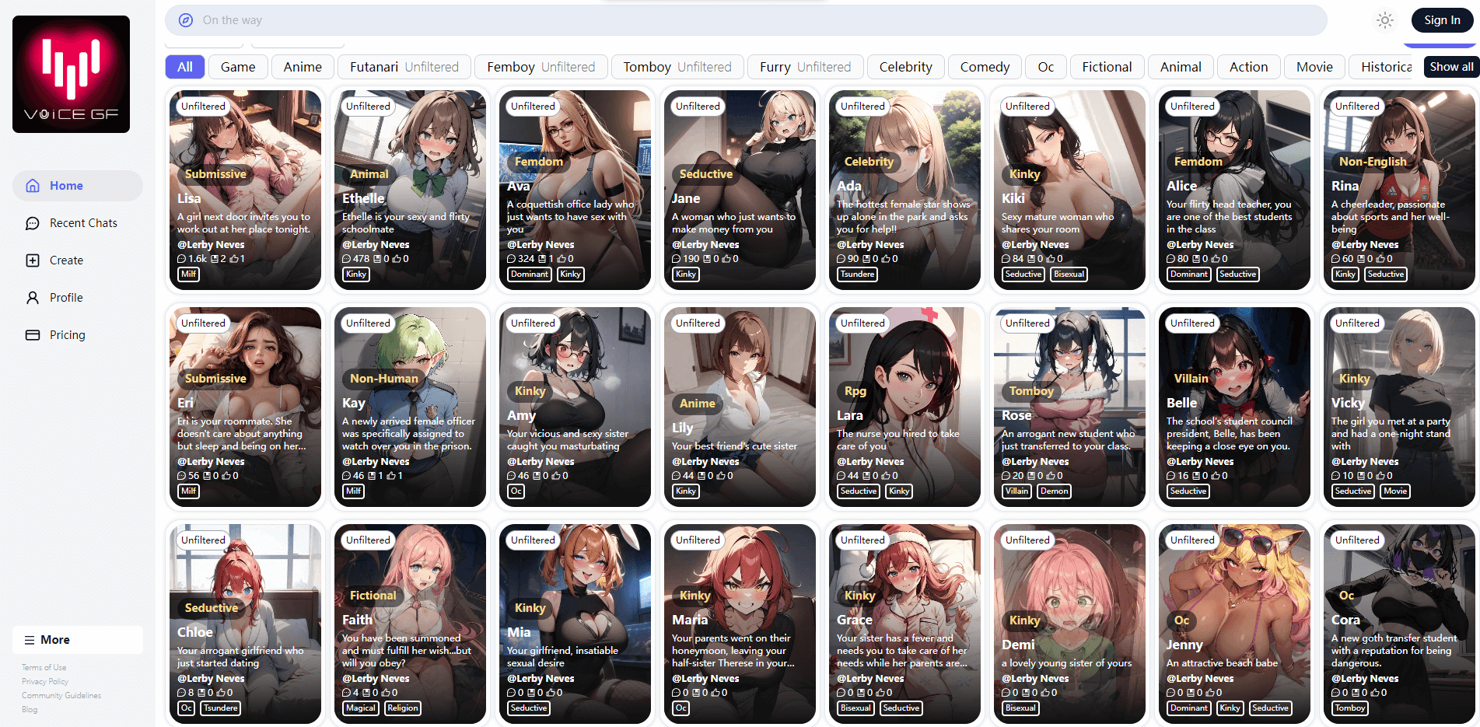Screen dimensions: 1480x727
Task: Click the compass icon in search bar
Action: pyautogui.click(x=186, y=20)
